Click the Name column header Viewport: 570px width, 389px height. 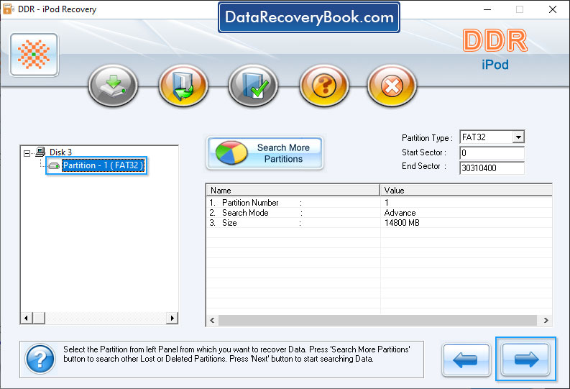point(293,190)
